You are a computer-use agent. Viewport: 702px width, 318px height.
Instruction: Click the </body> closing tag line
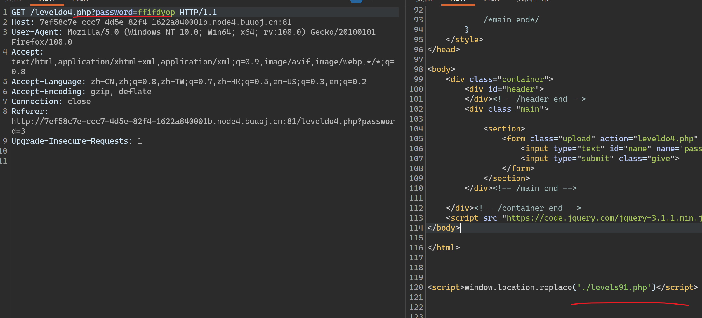pos(443,228)
